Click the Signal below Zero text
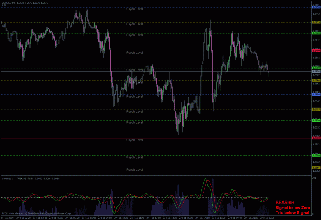The width and height of the screenshot is (321, 220). [293, 208]
